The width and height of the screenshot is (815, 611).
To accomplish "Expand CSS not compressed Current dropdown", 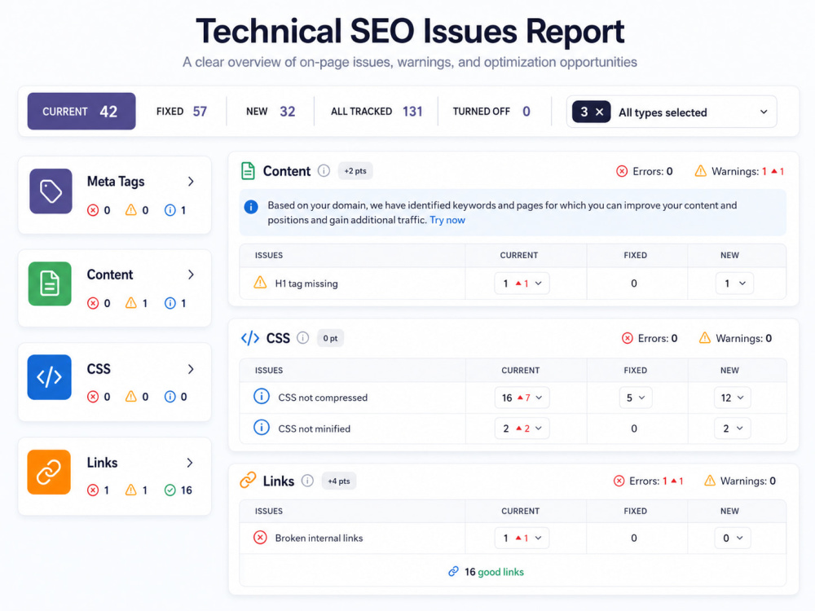I will coord(522,398).
